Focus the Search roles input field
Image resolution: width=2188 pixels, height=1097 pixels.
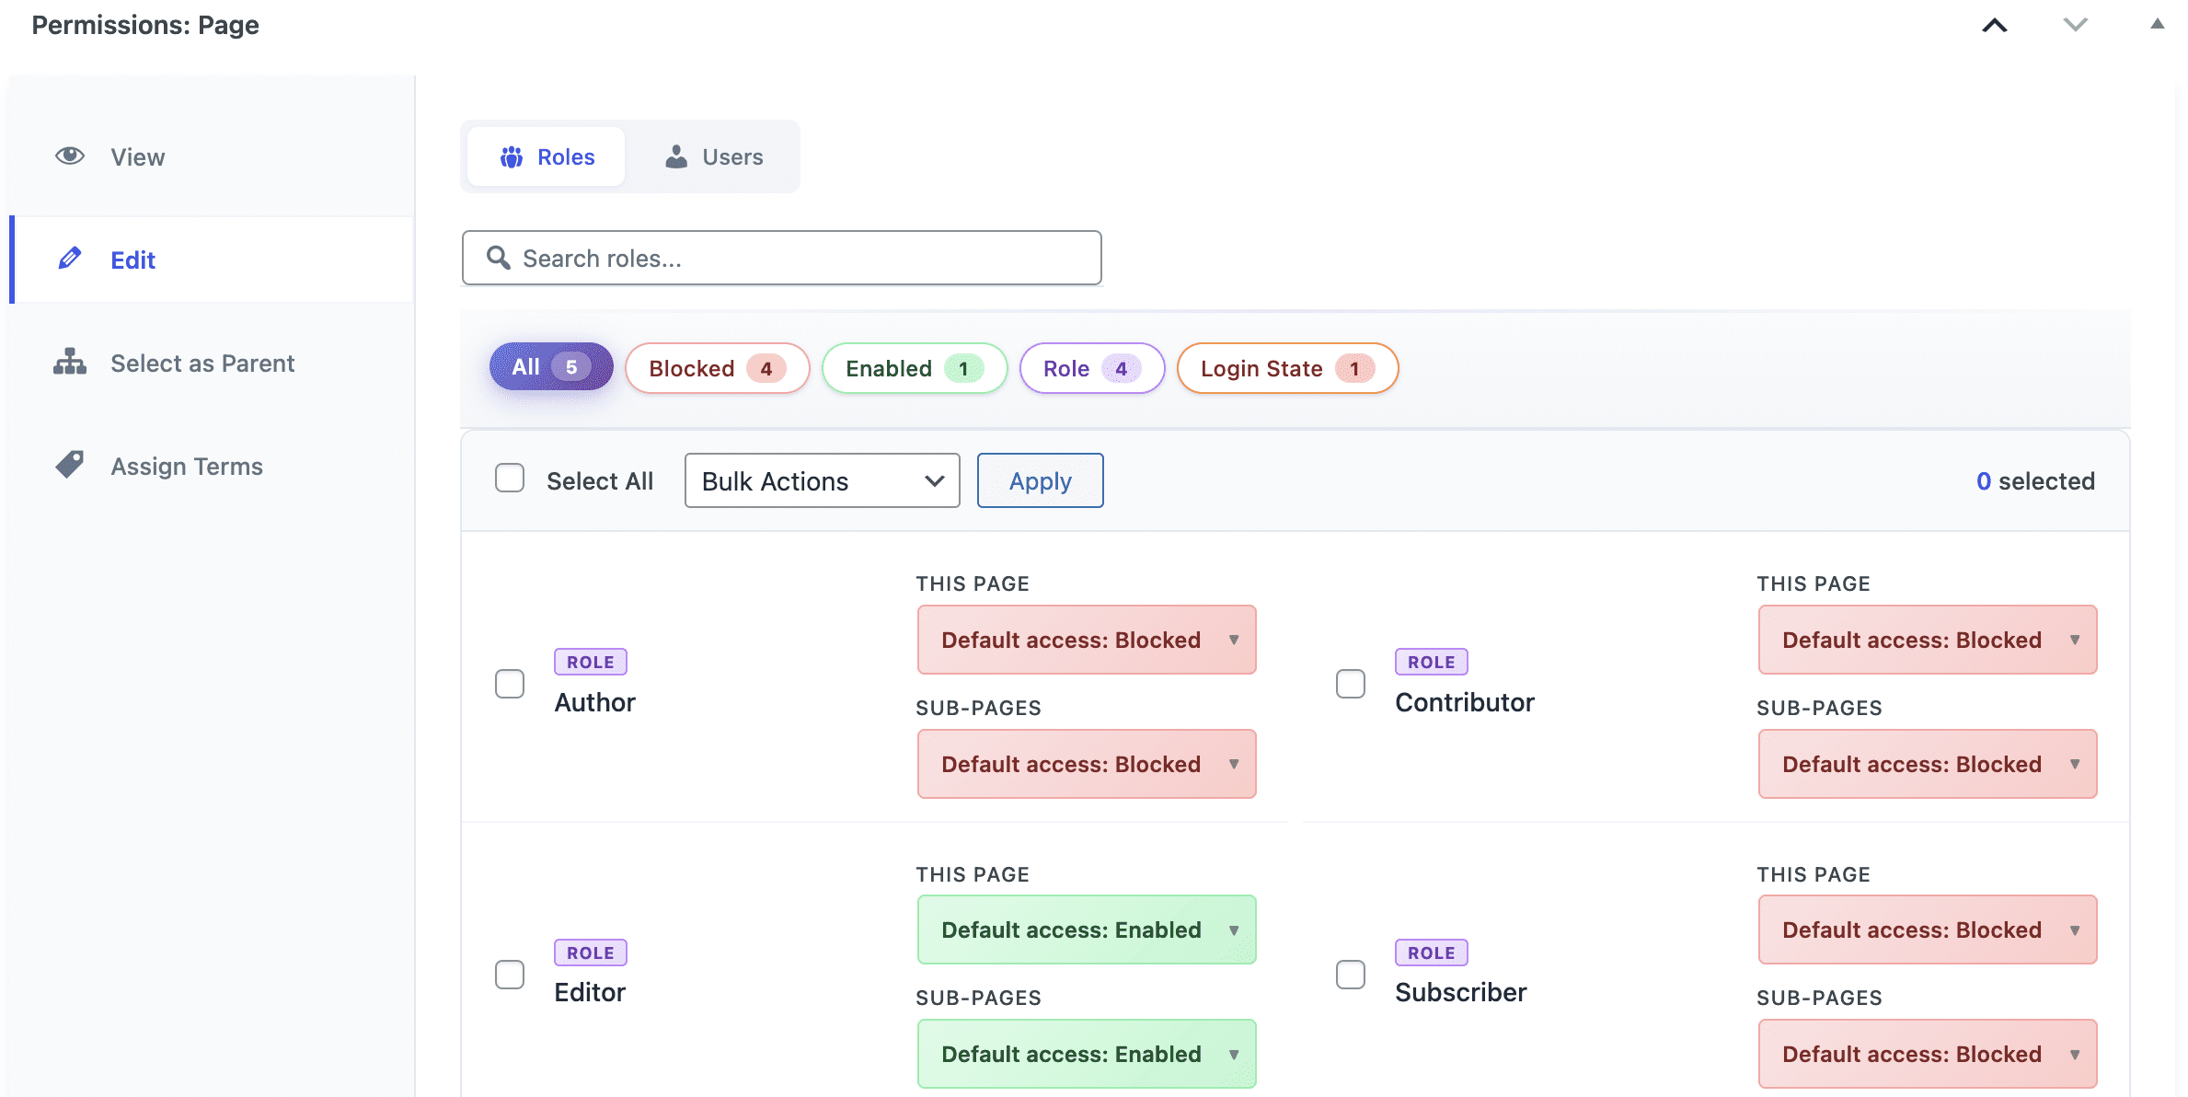pos(800,259)
